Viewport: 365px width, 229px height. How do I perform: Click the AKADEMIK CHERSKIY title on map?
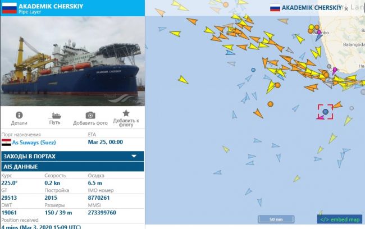tap(312, 8)
